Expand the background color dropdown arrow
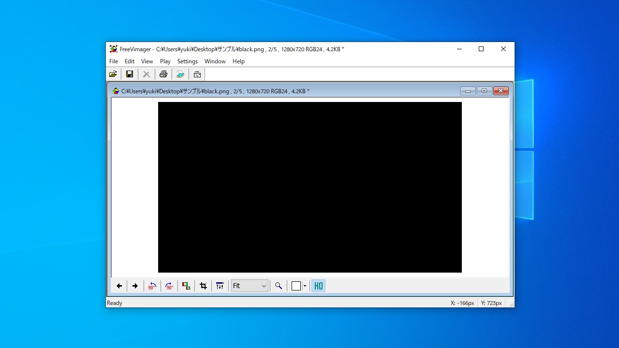This screenshot has height=348, width=619. click(x=305, y=286)
